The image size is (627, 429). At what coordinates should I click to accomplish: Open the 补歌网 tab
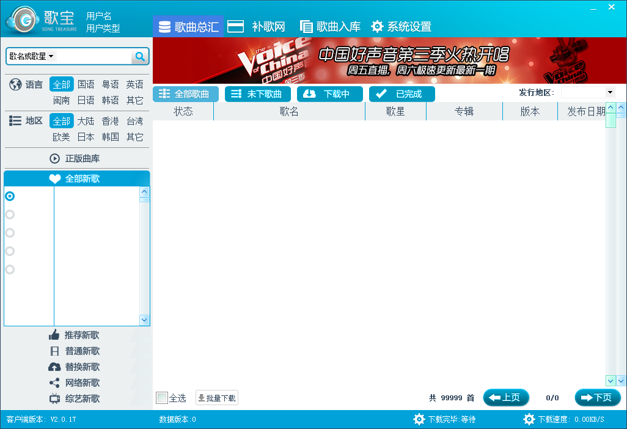(257, 27)
